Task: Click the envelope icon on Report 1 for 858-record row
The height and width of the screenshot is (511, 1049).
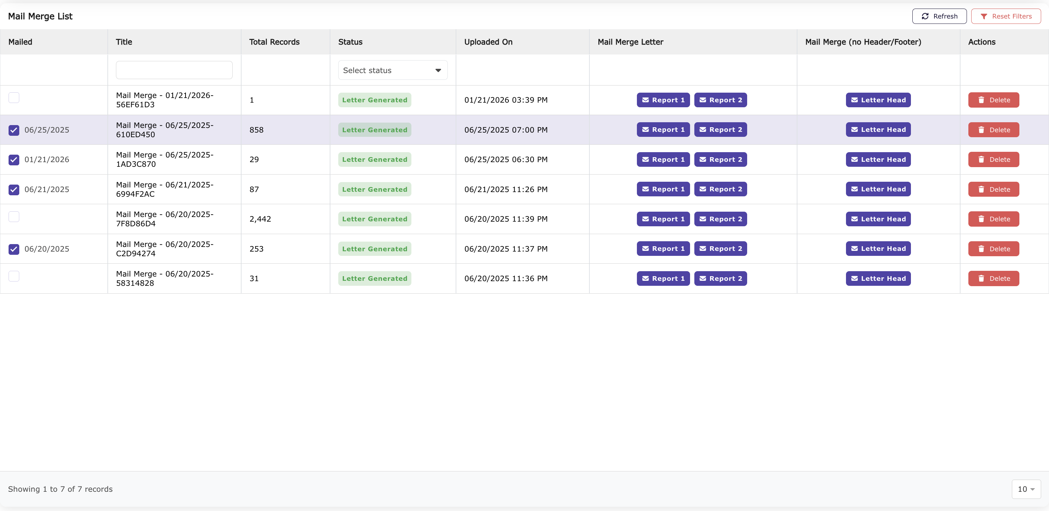Action: coord(645,129)
